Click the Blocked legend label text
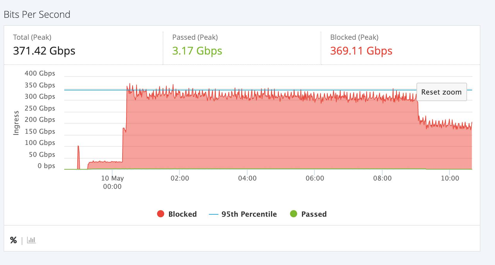The image size is (495, 265). tap(182, 214)
